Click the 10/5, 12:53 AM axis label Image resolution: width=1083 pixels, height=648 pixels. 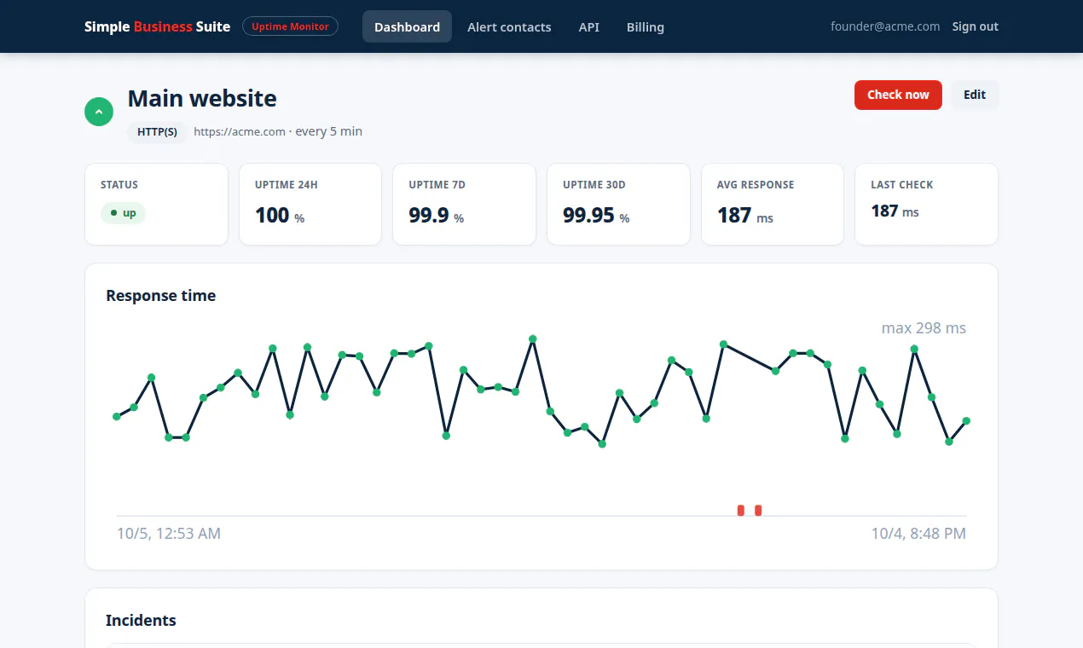(x=169, y=534)
